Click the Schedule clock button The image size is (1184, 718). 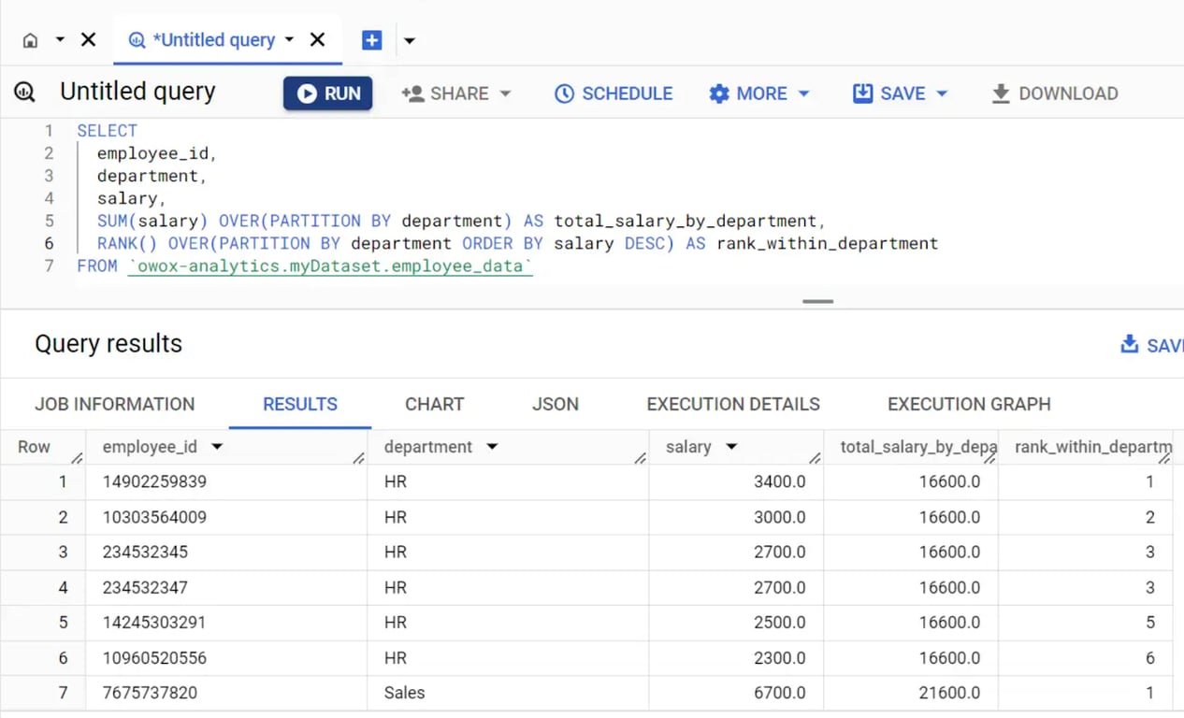pos(614,93)
